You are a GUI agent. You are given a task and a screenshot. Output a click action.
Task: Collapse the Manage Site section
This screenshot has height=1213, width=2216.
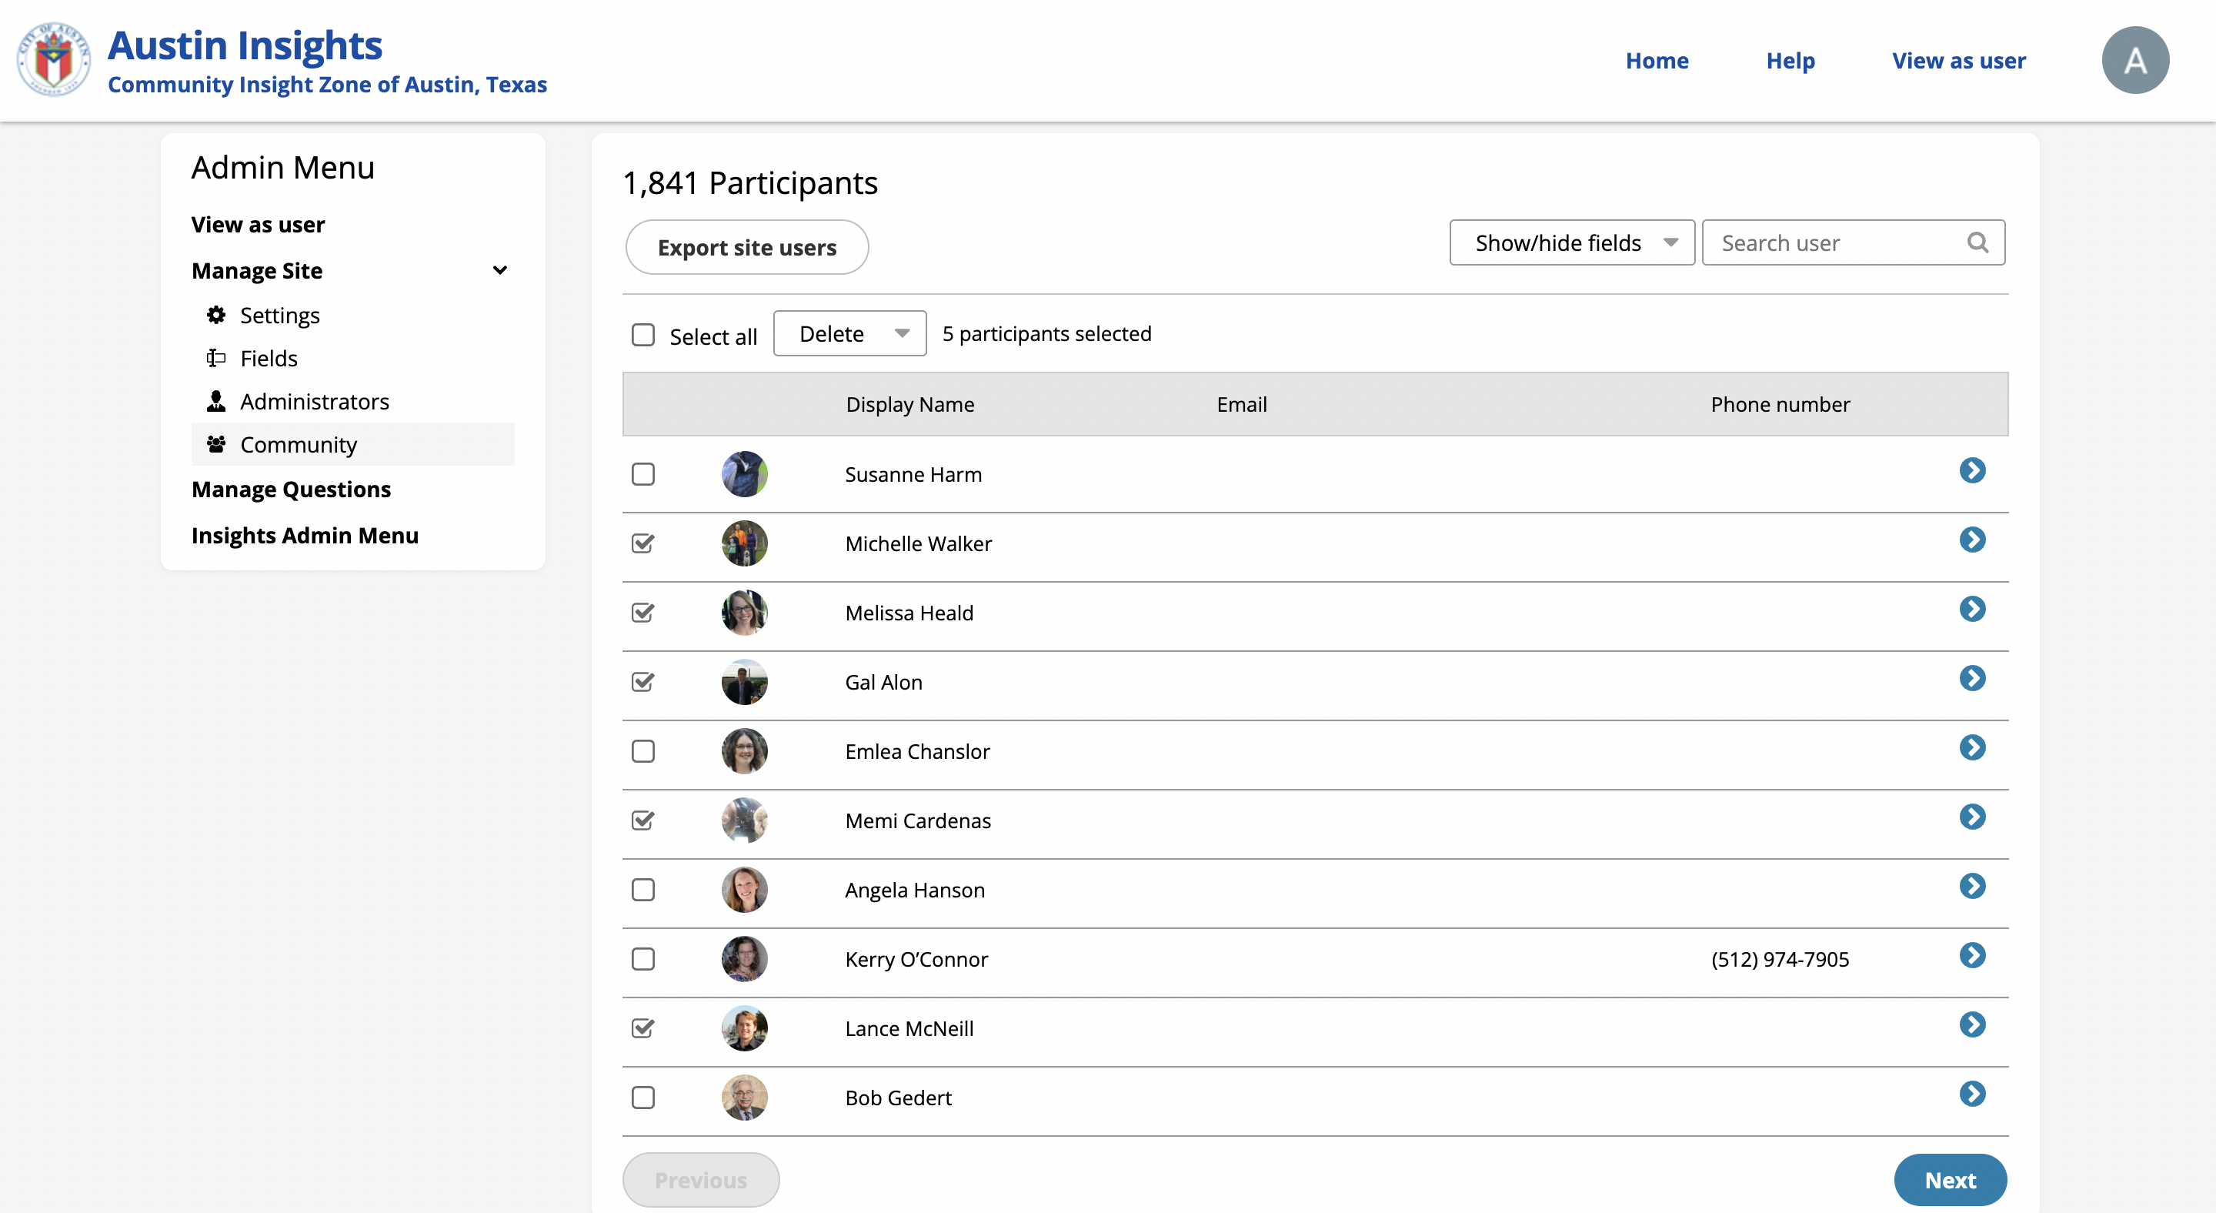pyautogui.click(x=499, y=270)
